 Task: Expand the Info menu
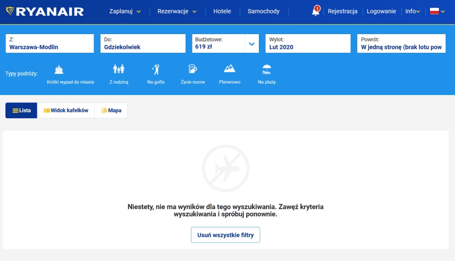pos(412,11)
